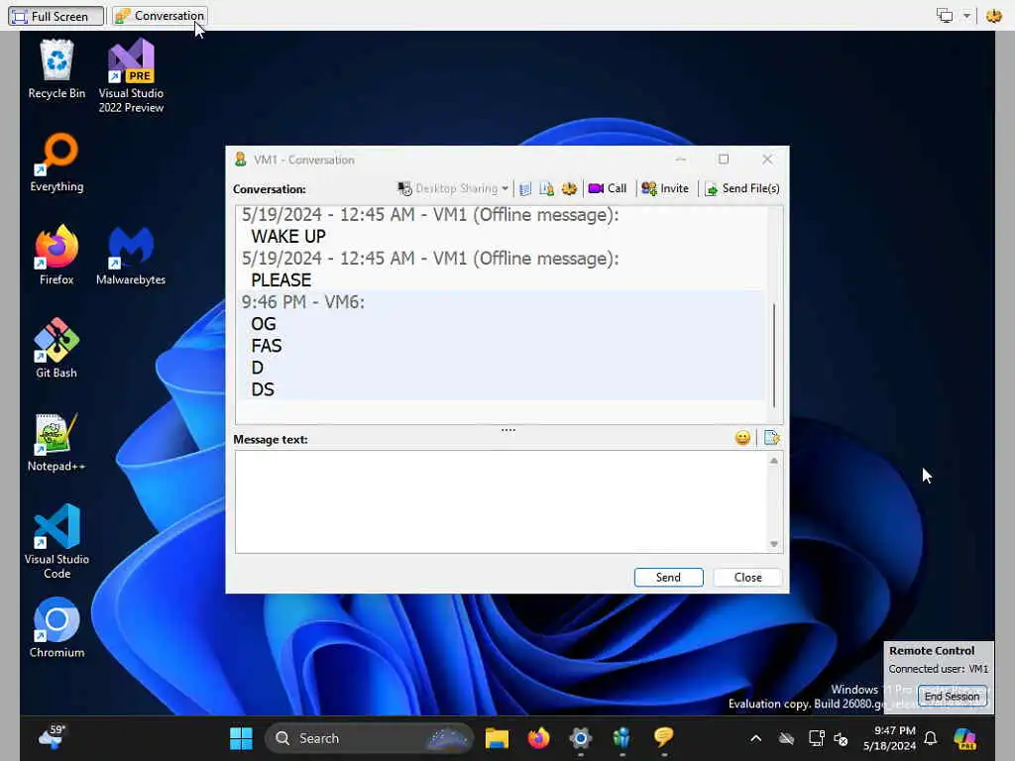Select the FAS message line

(266, 346)
